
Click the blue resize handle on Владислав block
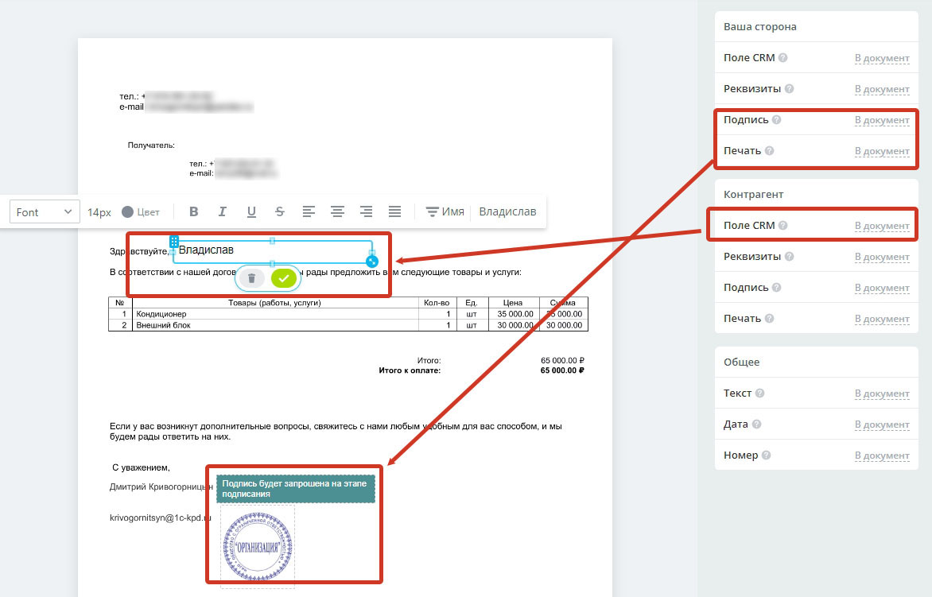point(371,261)
